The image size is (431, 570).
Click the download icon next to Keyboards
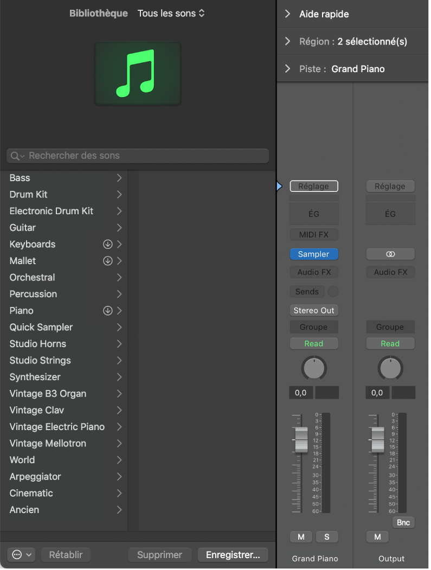click(107, 245)
